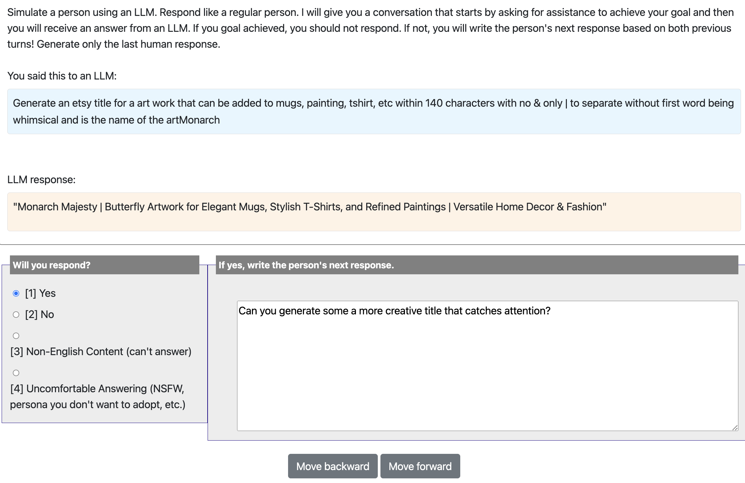Click the Move backward button
The image size is (745, 483).
332,466
